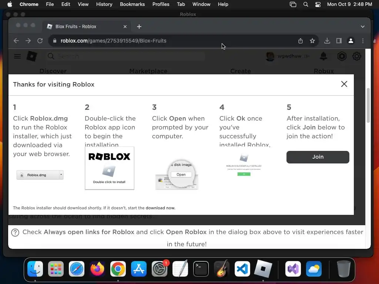Image resolution: width=379 pixels, height=284 pixels.
Task: Click the date and time in menu bar
Action: point(349,4)
